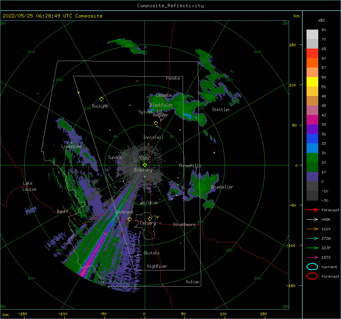This screenshot has width=341, height=319.
Task: Click the Banff town label
Action: click(63, 212)
